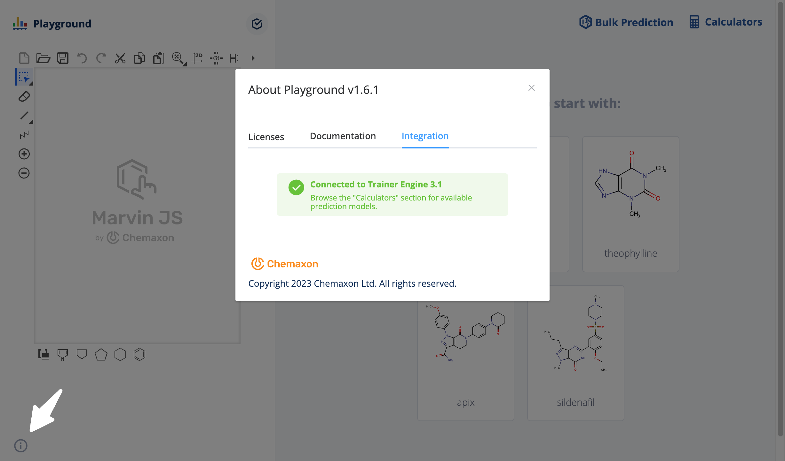
Task: Switch to the Licenses tab
Action: [x=266, y=137]
